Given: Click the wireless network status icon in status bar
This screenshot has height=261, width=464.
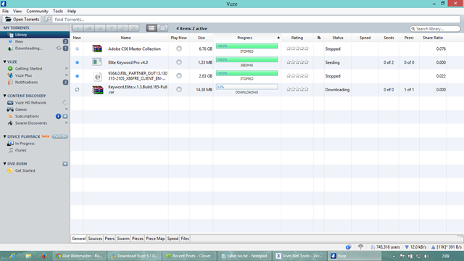Looking at the screenshot, I should (x=360, y=246).
